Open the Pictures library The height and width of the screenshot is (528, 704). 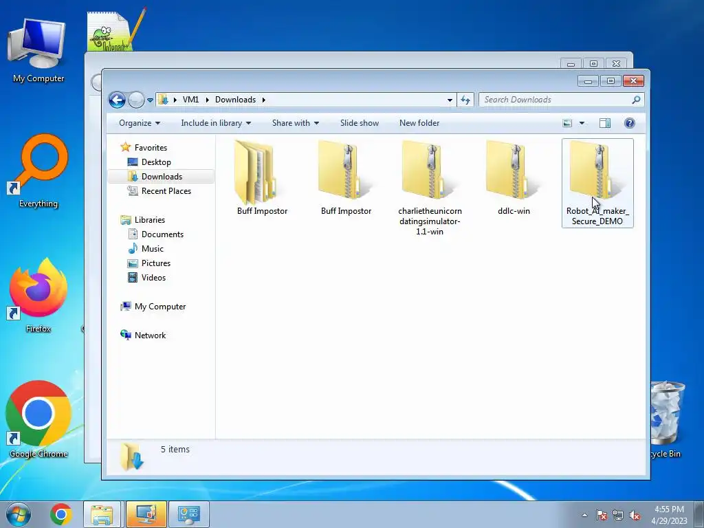(x=156, y=263)
